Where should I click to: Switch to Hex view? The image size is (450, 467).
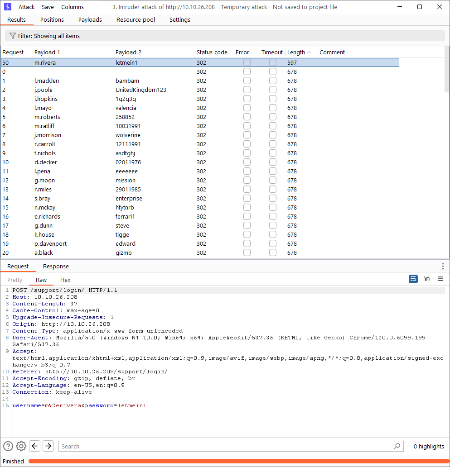tap(65, 280)
